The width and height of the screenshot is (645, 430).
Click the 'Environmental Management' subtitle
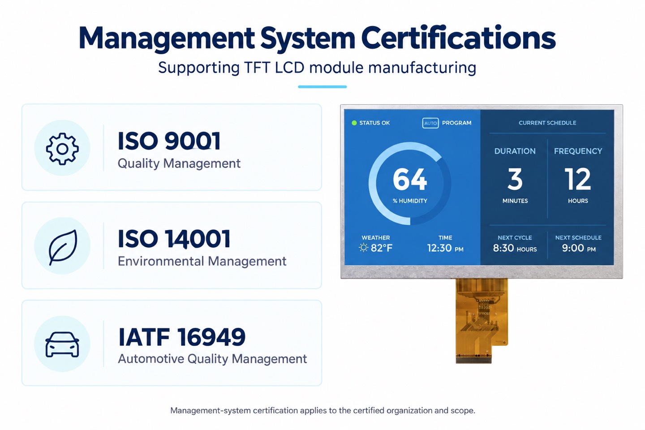click(202, 261)
